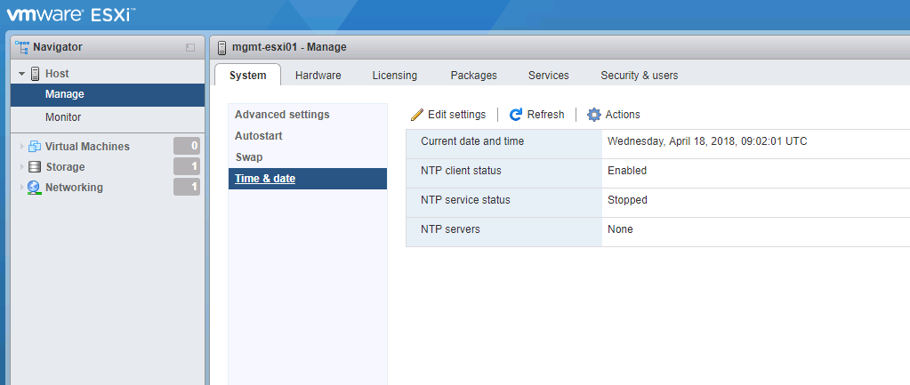Open the Licensing tab
Viewport: 910px width, 385px height.
click(394, 76)
